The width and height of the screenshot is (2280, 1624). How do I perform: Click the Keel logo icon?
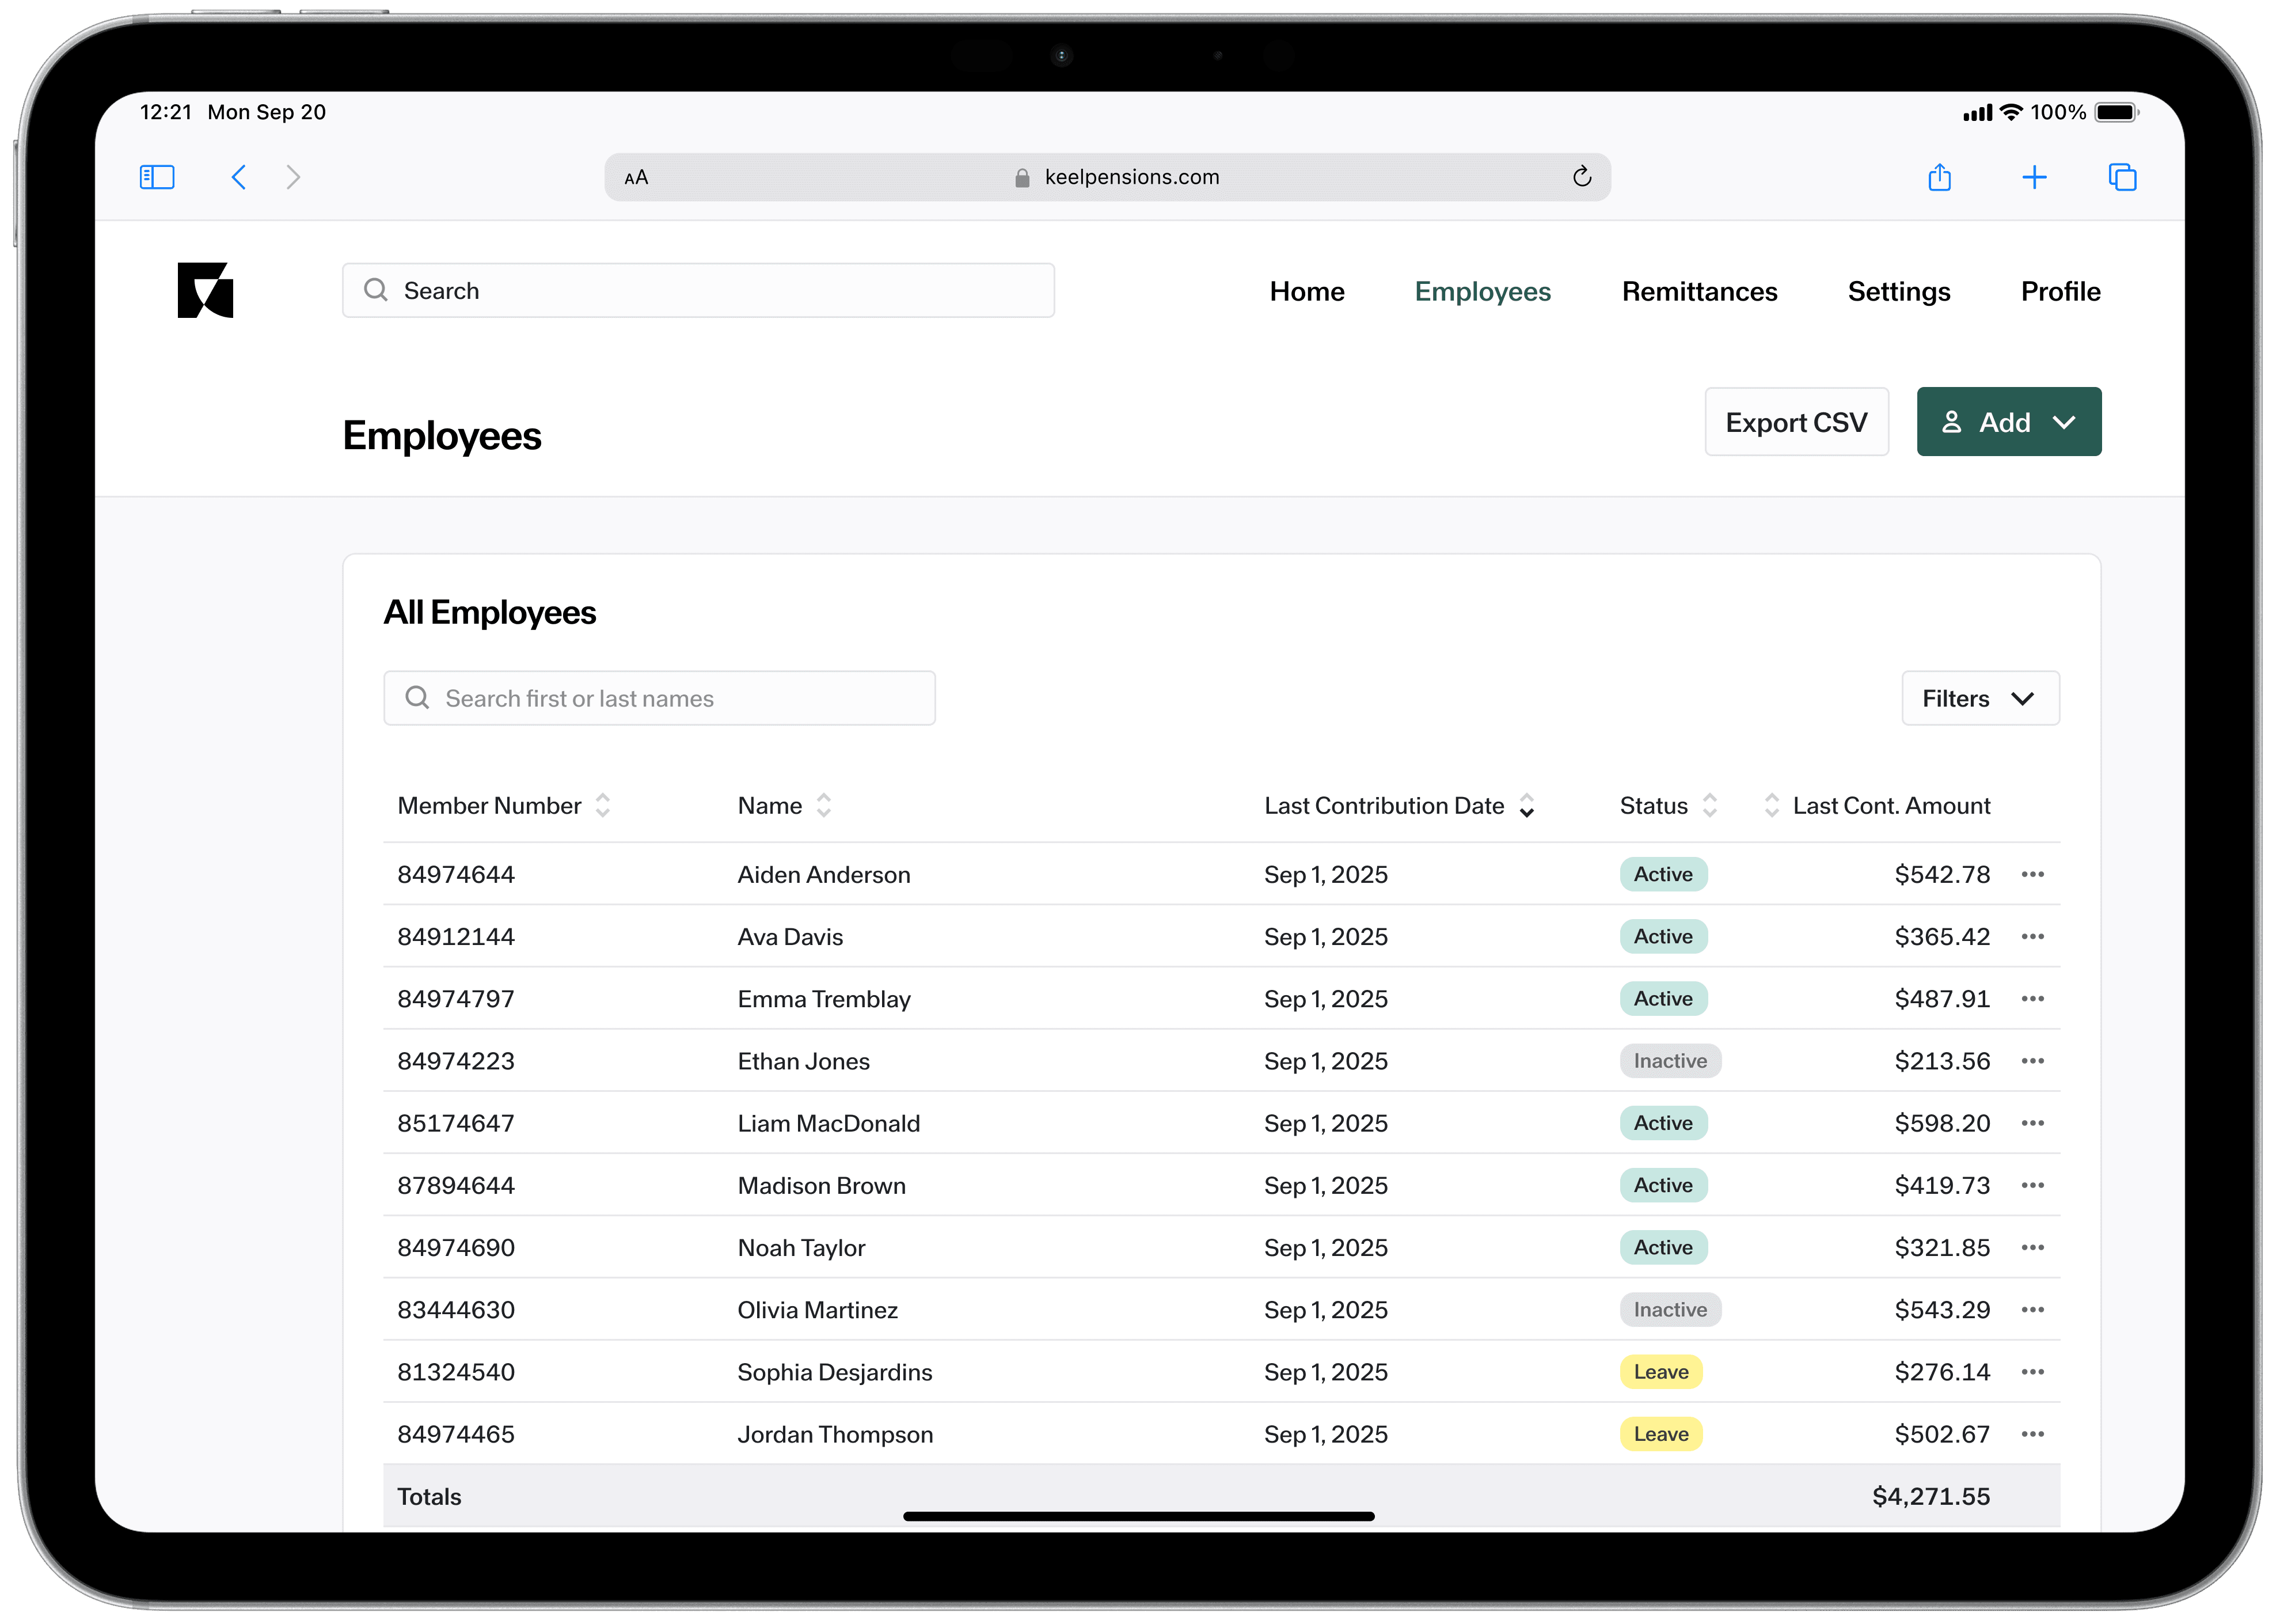205,290
